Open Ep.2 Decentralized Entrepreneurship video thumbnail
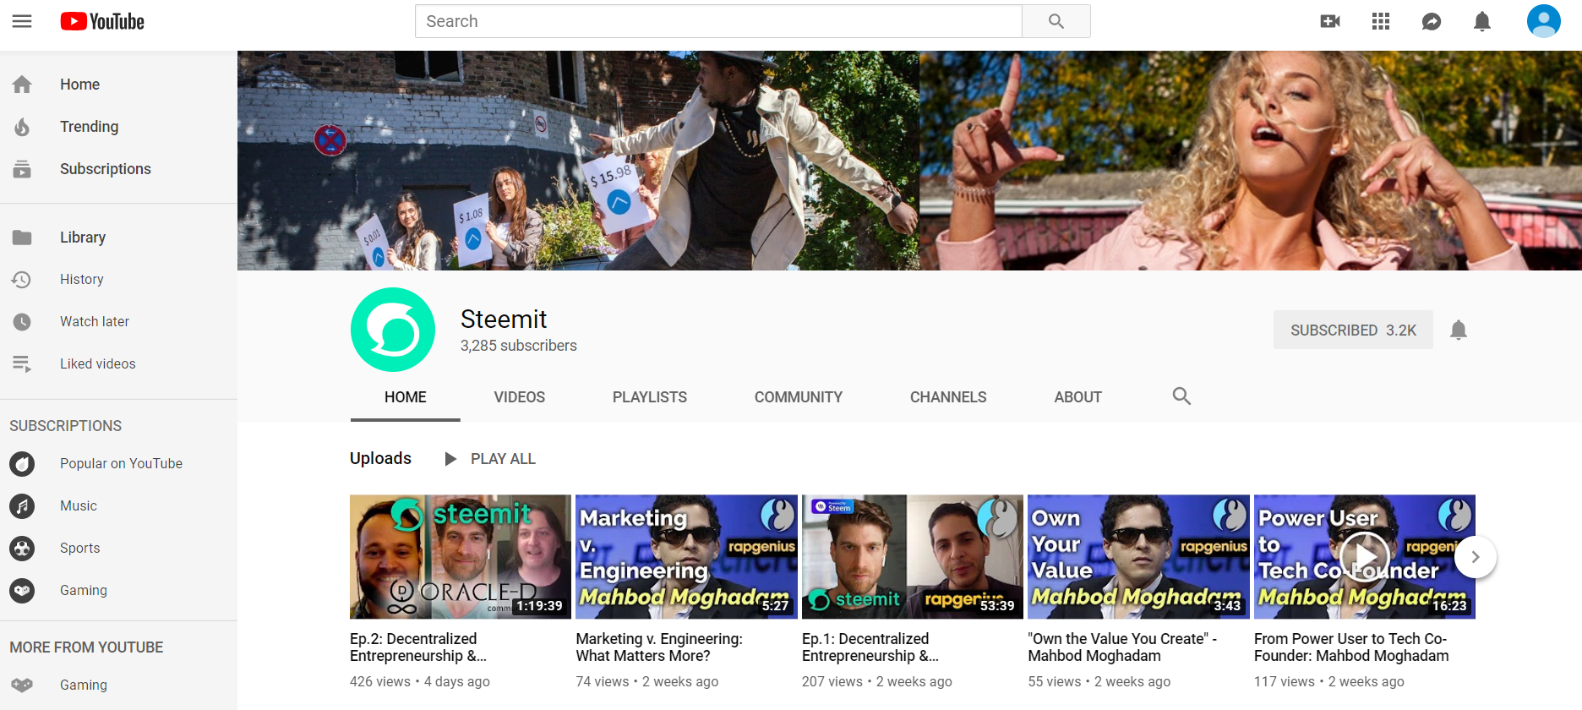Viewport: 1582px width, 710px height. tap(461, 557)
